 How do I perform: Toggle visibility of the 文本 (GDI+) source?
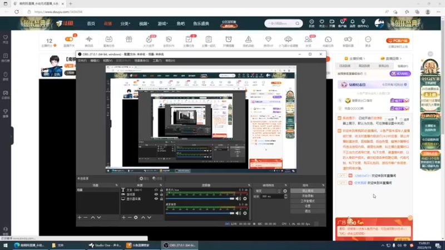click(x=156, y=190)
